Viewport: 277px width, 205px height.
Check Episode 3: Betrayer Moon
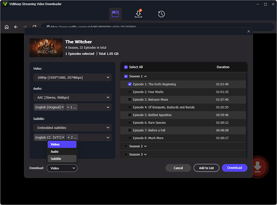130,99
